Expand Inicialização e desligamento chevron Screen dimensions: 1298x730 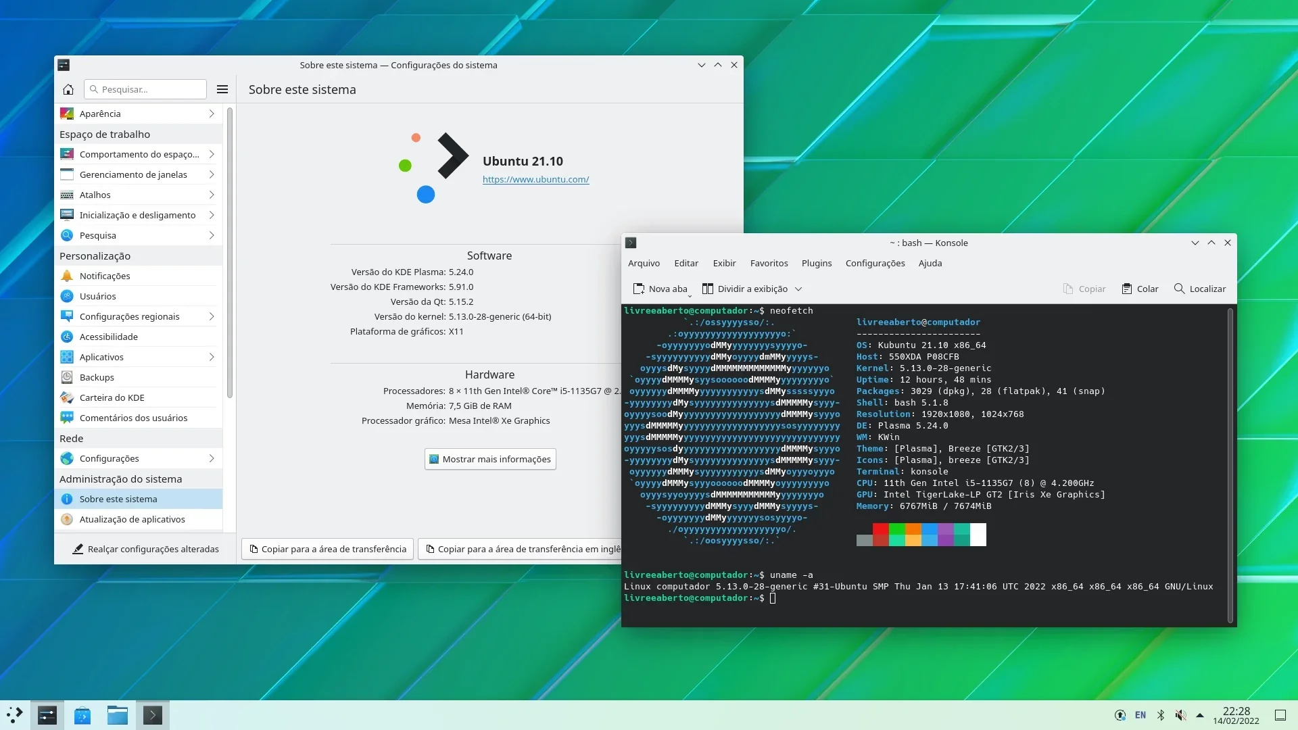click(x=212, y=215)
